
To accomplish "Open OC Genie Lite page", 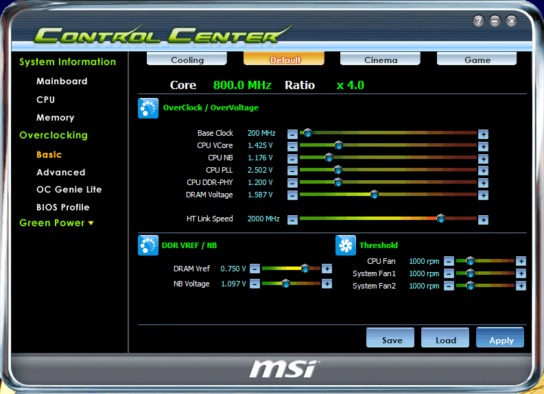I will [69, 190].
